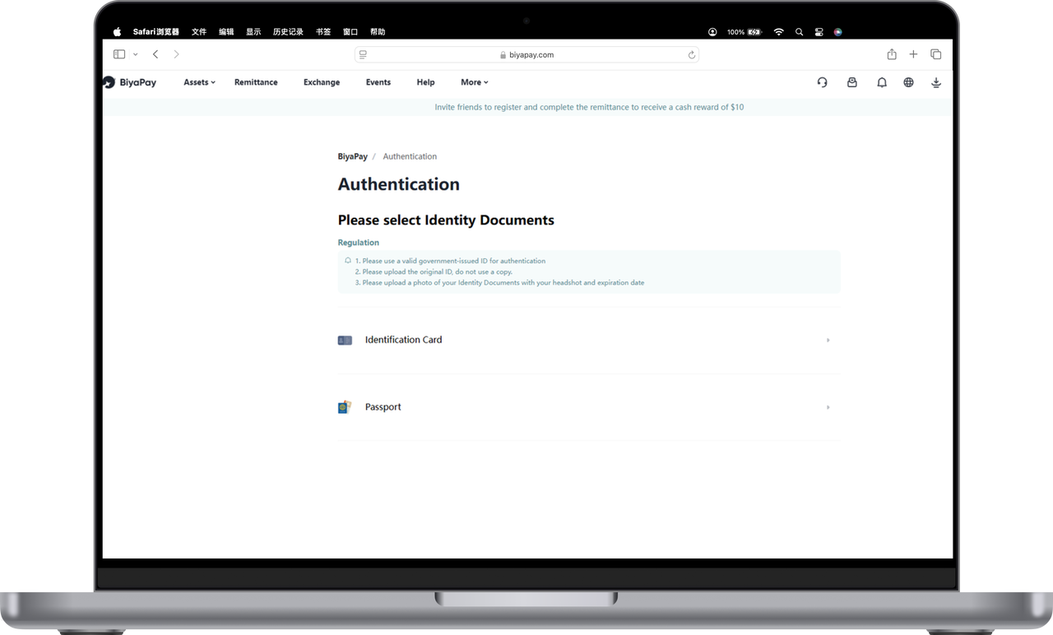Toggle Safari sidebar icon
The width and height of the screenshot is (1053, 635).
119,54
